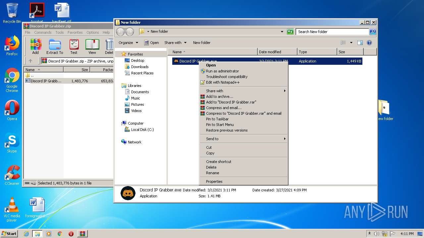Choose Pin to Start Menu
424x238 pixels.
click(243, 125)
